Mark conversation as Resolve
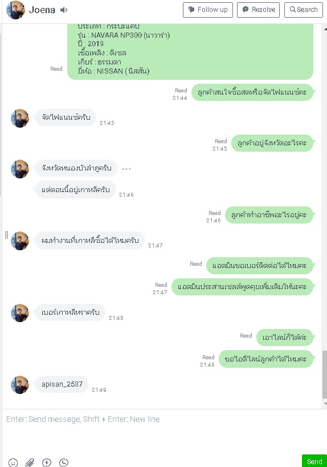Viewport: 327px width, 467px height. point(258,10)
